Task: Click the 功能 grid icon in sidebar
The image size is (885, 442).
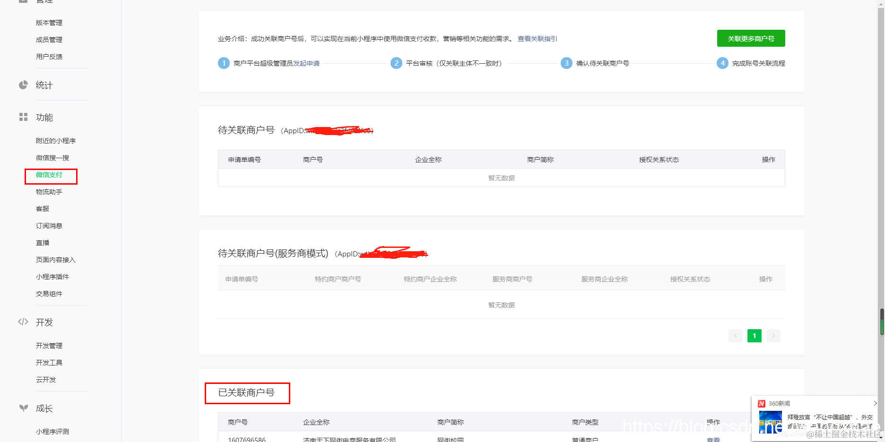Action: click(23, 117)
